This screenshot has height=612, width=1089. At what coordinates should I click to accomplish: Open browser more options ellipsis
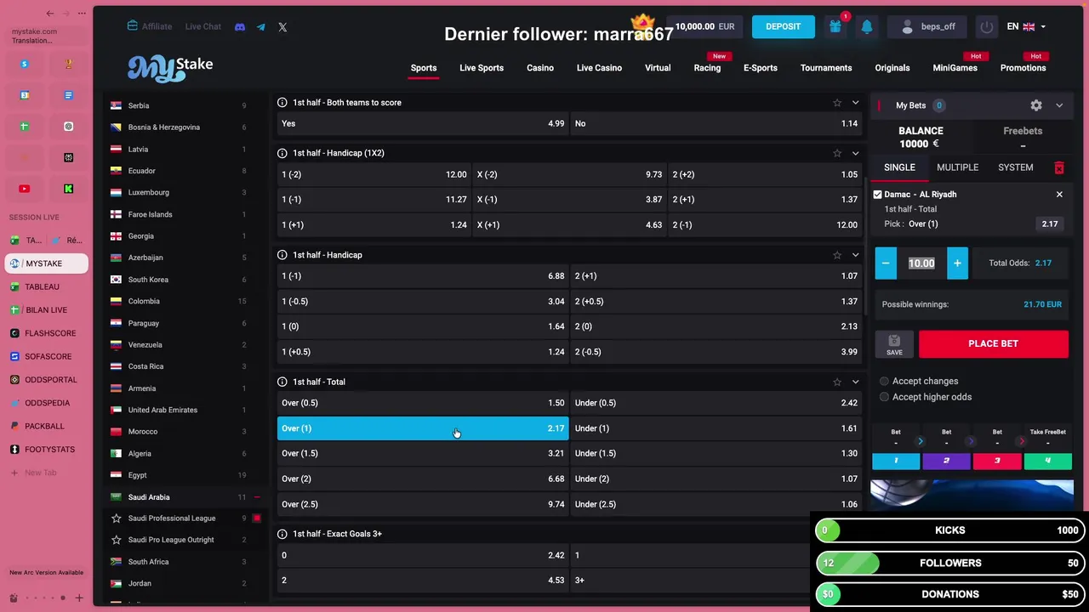82,14
